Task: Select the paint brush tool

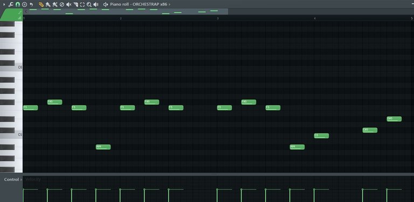Action: point(48,4)
